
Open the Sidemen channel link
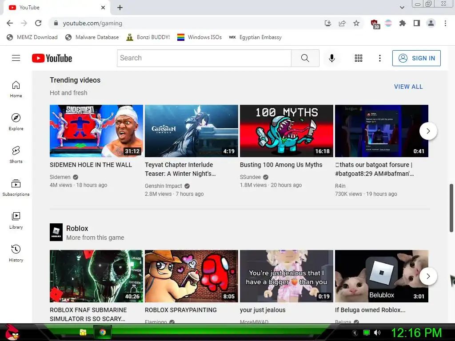[60, 177]
